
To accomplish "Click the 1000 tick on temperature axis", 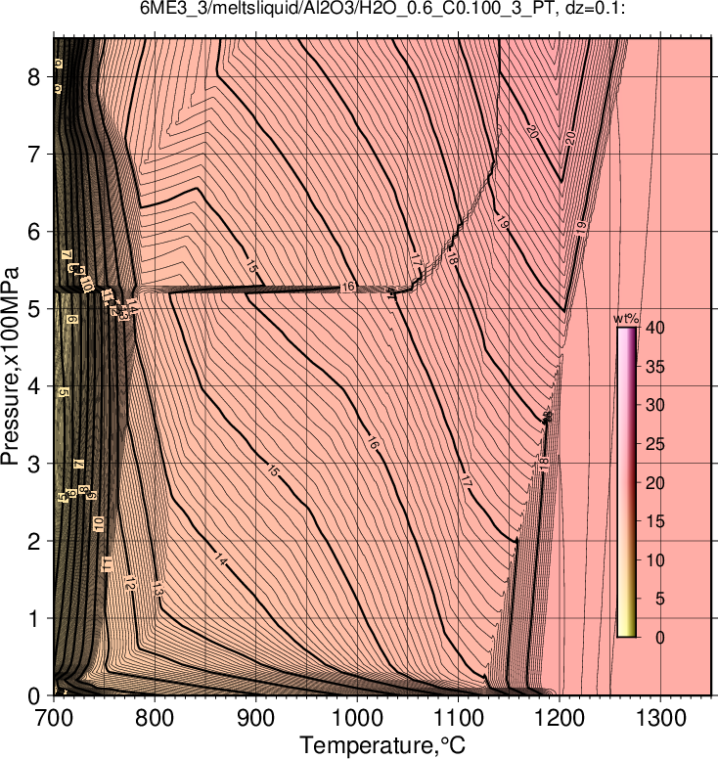I will click(357, 718).
